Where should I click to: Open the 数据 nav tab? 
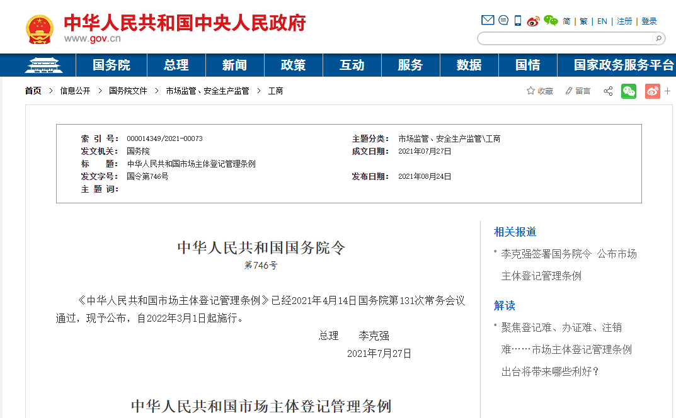tap(469, 65)
